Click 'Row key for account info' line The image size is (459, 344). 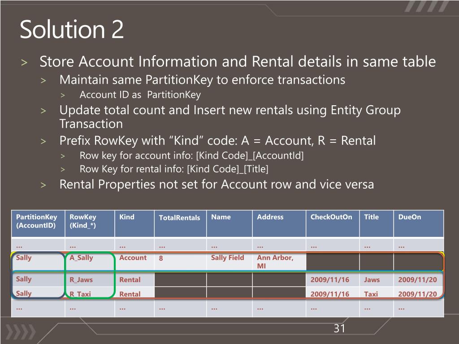pyautogui.click(x=191, y=155)
